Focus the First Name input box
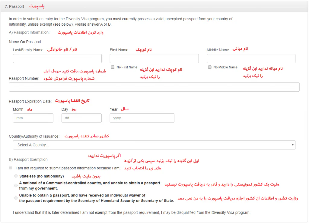This screenshot has width=309, height=223. [154, 58]
